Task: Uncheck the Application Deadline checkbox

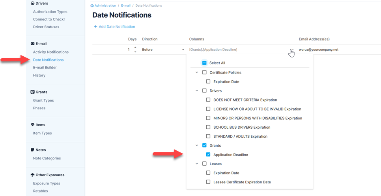Action: click(x=208, y=155)
